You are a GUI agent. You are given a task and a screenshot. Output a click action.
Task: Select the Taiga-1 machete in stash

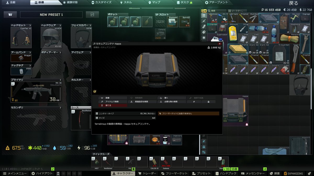pos(295,59)
